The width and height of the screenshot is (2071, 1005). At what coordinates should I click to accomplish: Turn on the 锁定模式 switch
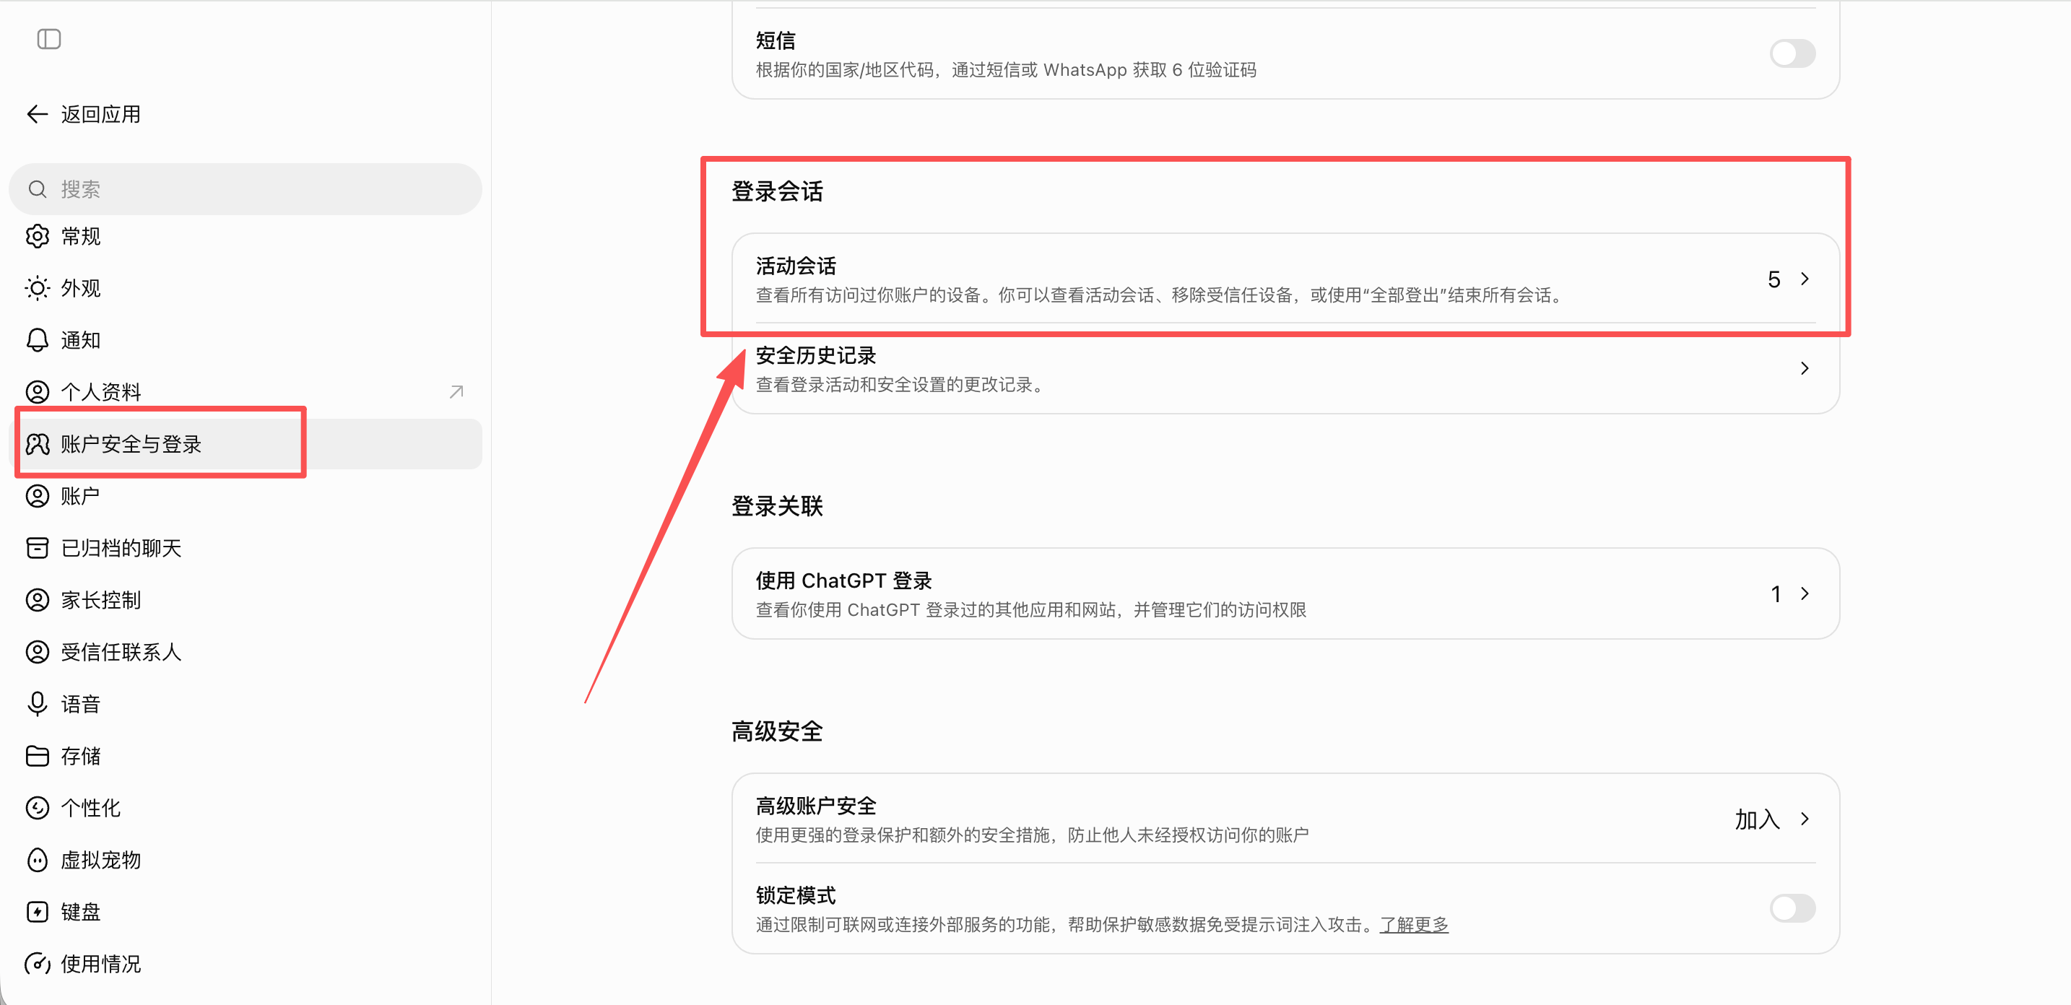(x=1792, y=908)
